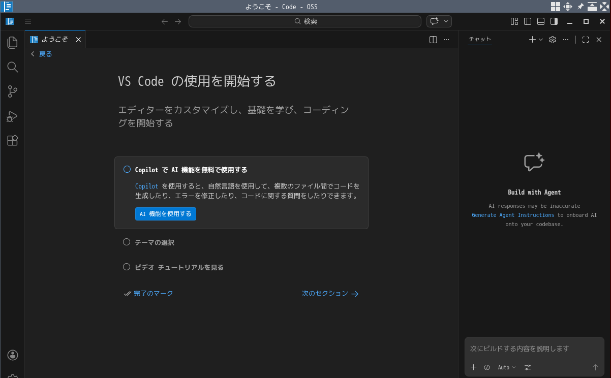Expand the chat dropdown arrow in title bar
Viewport: 611px width, 378px height.
(x=446, y=21)
